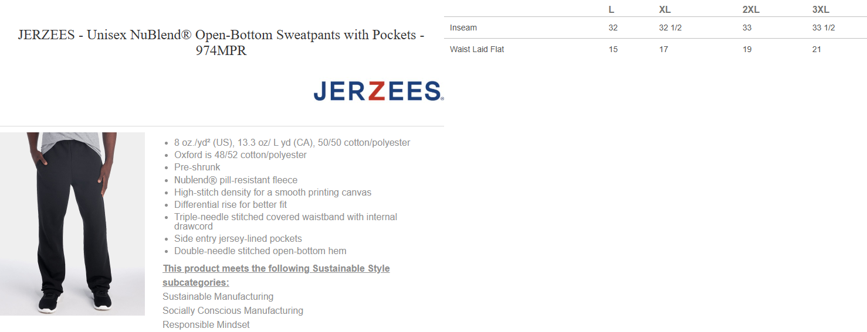
Task: Select the Inseam row label
Action: (x=463, y=28)
